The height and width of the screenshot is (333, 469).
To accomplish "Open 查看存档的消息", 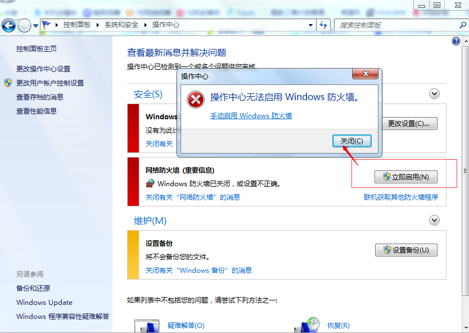I will coord(40,97).
